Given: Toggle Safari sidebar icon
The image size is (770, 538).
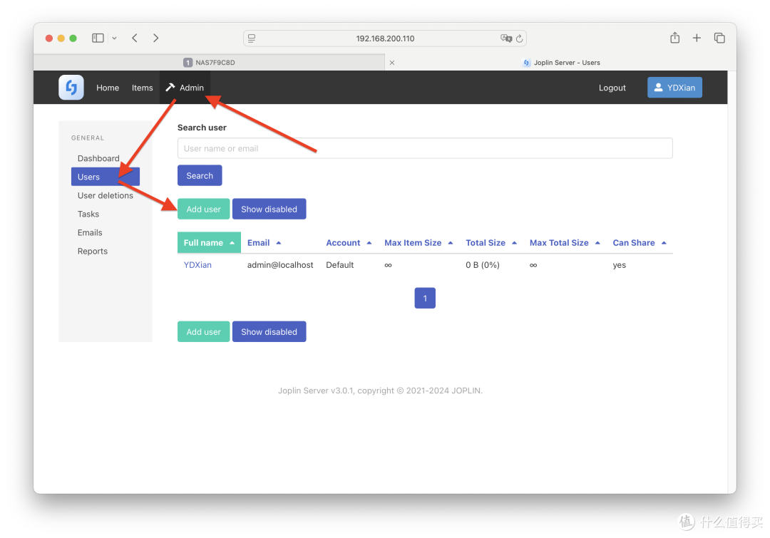Looking at the screenshot, I should tap(98, 38).
